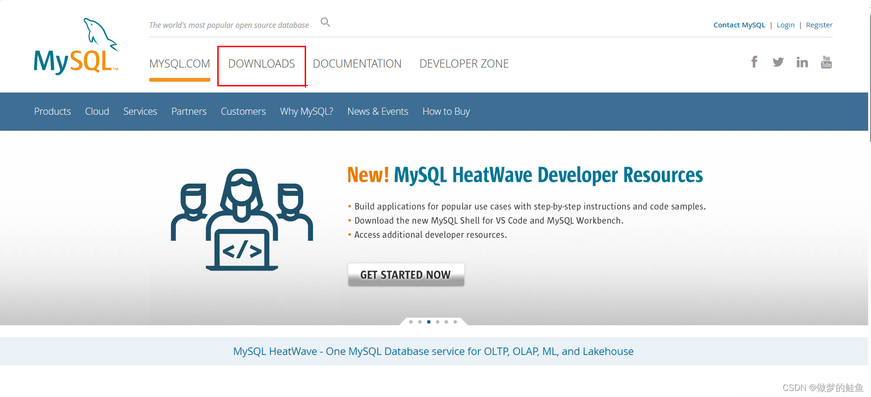
Task: Open the How to Buy menu item
Action: pos(446,111)
